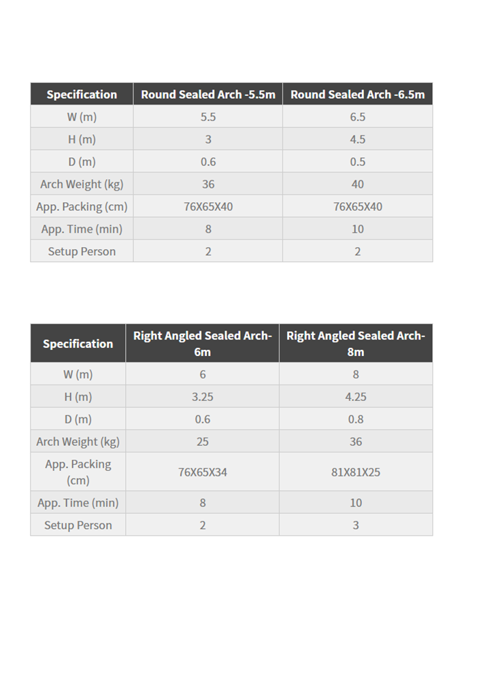Click Specification header in the Right Angled table

78,344
